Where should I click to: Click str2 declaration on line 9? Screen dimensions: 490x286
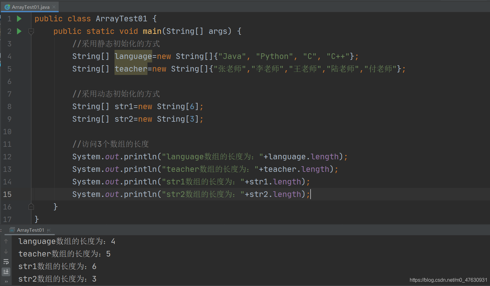[x=124, y=119]
